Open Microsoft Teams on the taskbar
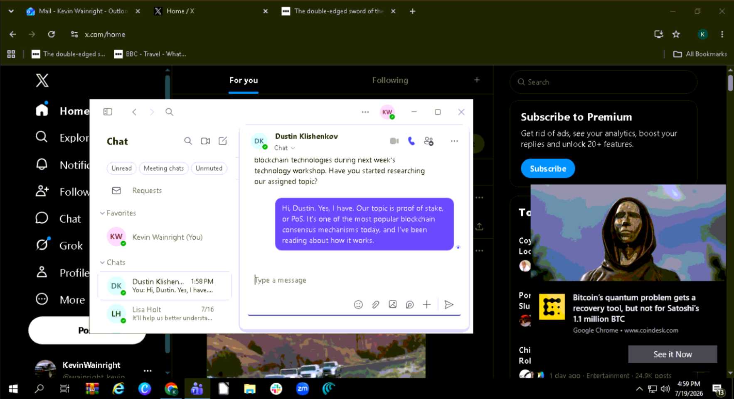Image resolution: width=734 pixels, height=399 pixels. coord(197,389)
